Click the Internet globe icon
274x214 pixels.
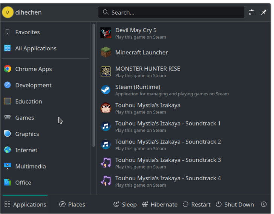click(x=7, y=150)
